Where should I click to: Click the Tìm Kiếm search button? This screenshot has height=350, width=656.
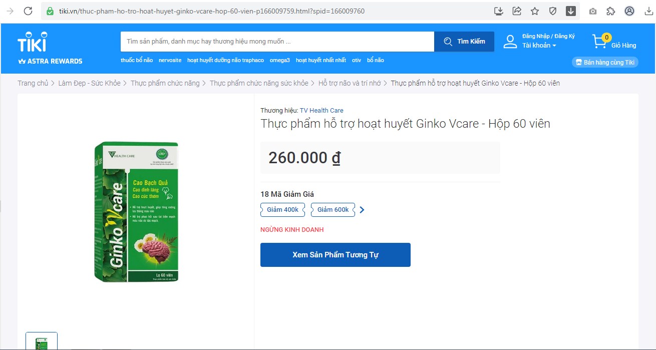click(464, 42)
